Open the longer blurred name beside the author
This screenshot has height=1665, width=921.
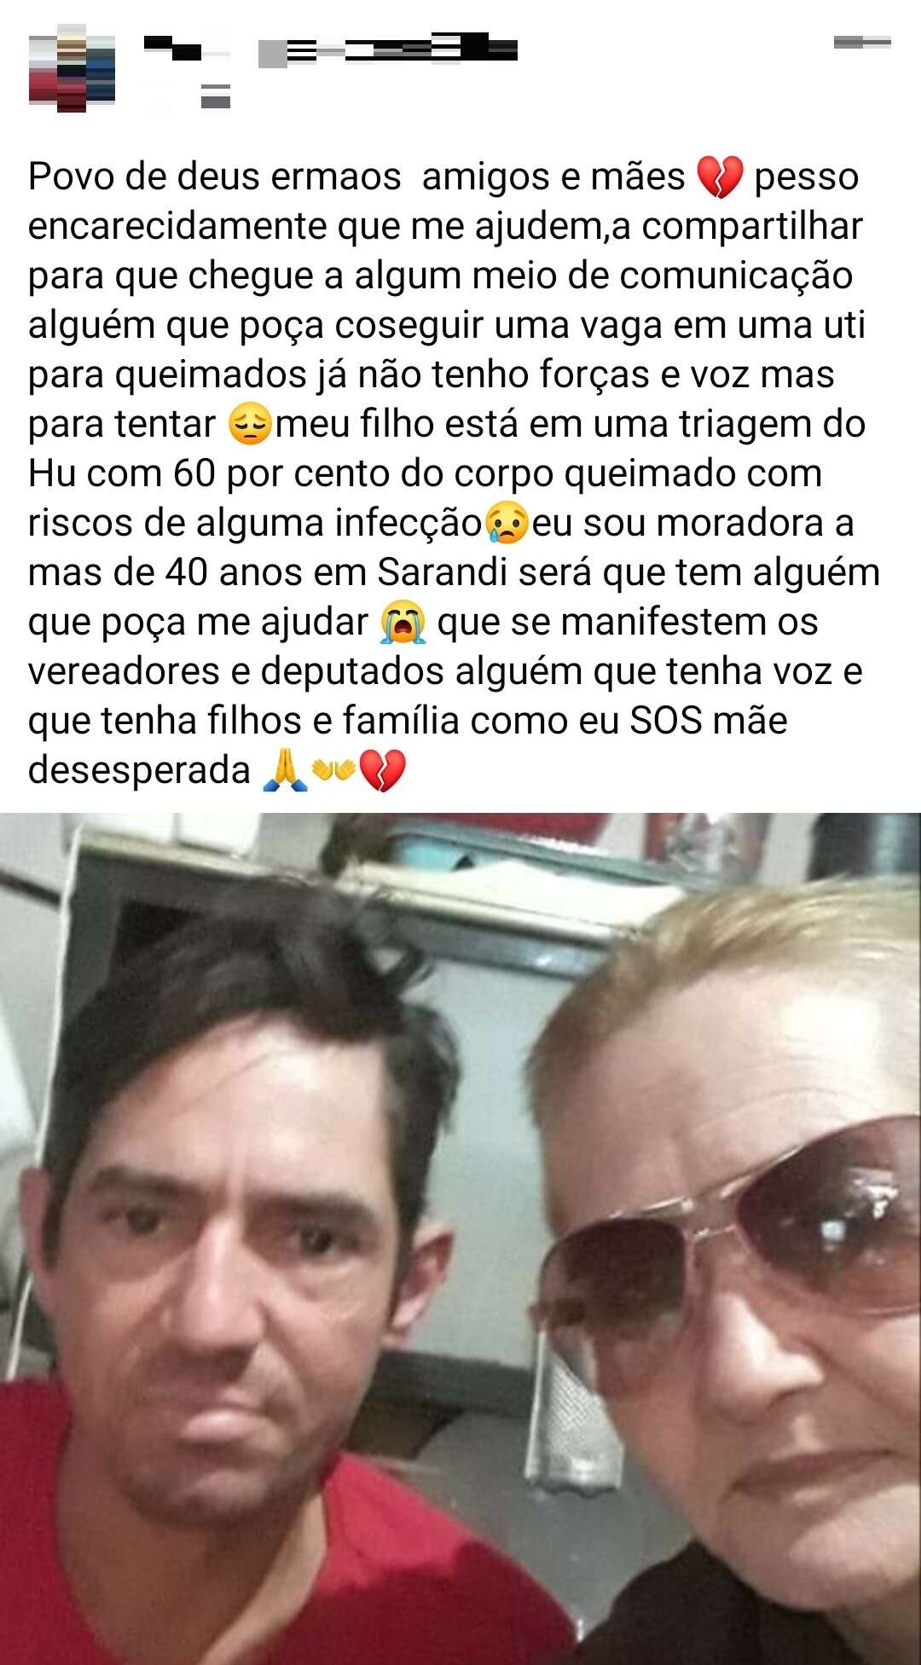click(388, 49)
